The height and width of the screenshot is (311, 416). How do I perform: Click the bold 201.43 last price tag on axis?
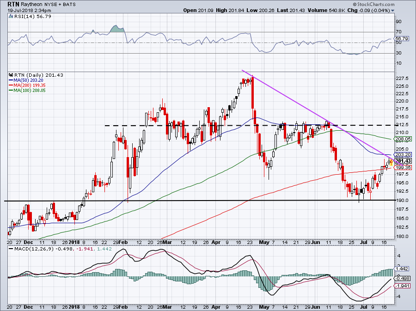pyautogui.click(x=403, y=161)
